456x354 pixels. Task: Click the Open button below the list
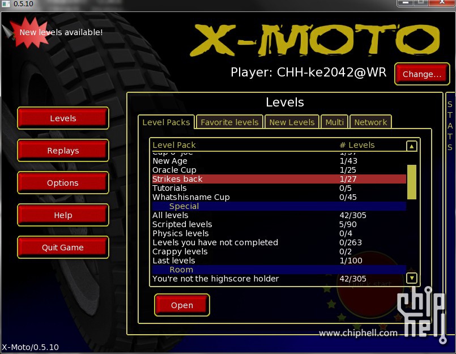(182, 305)
